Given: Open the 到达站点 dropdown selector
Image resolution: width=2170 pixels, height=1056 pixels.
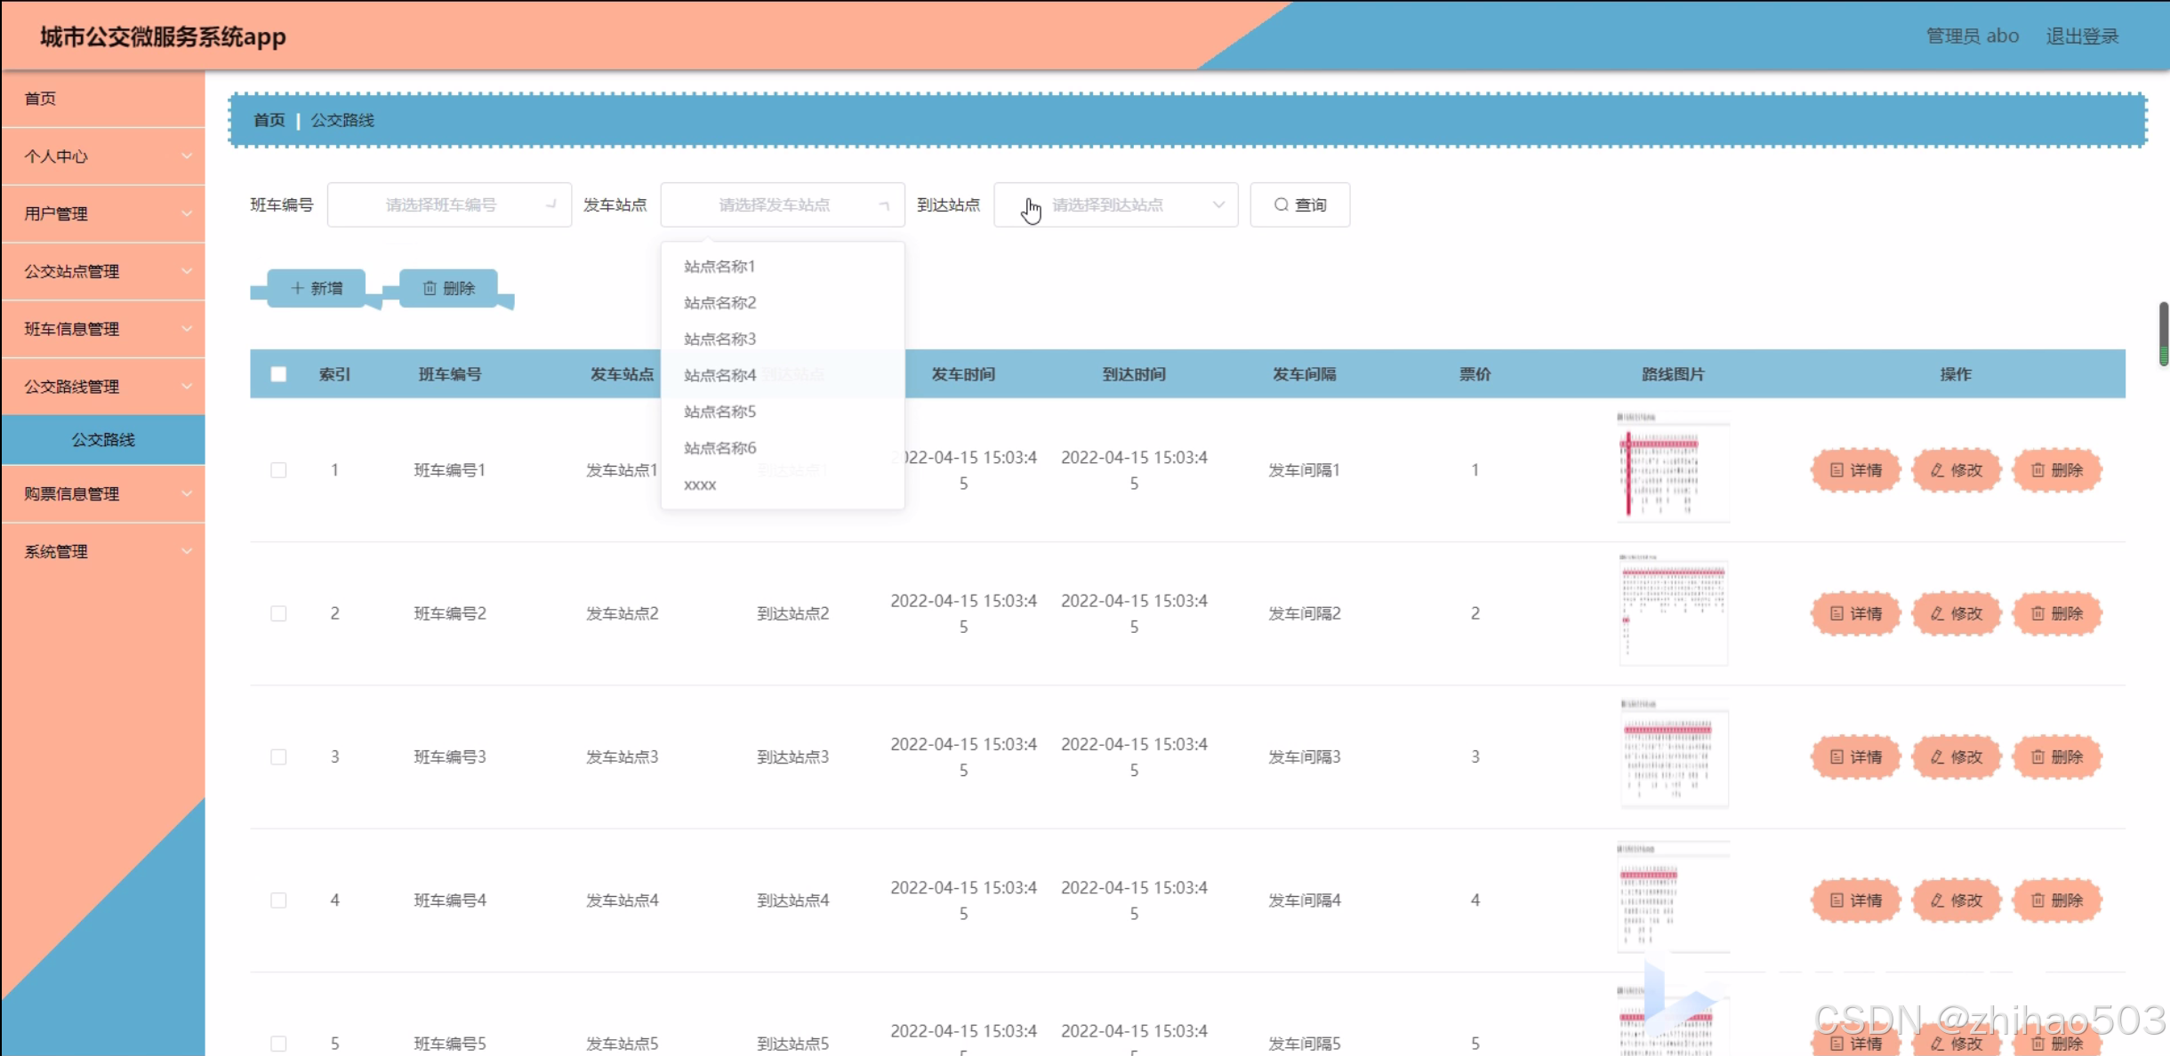Looking at the screenshot, I should point(1115,204).
